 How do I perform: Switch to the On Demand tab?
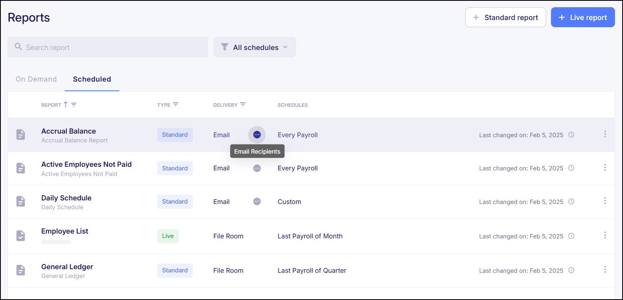pyautogui.click(x=36, y=79)
